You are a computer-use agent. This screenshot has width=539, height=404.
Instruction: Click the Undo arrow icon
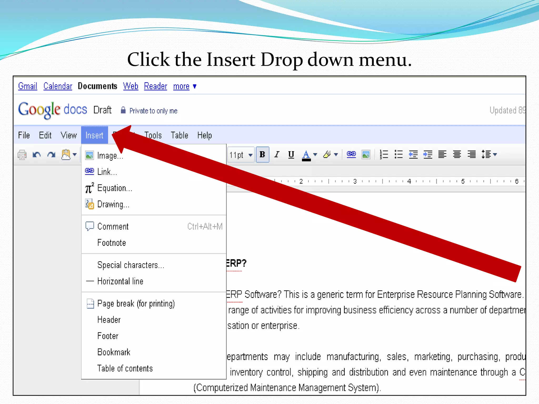click(x=37, y=155)
